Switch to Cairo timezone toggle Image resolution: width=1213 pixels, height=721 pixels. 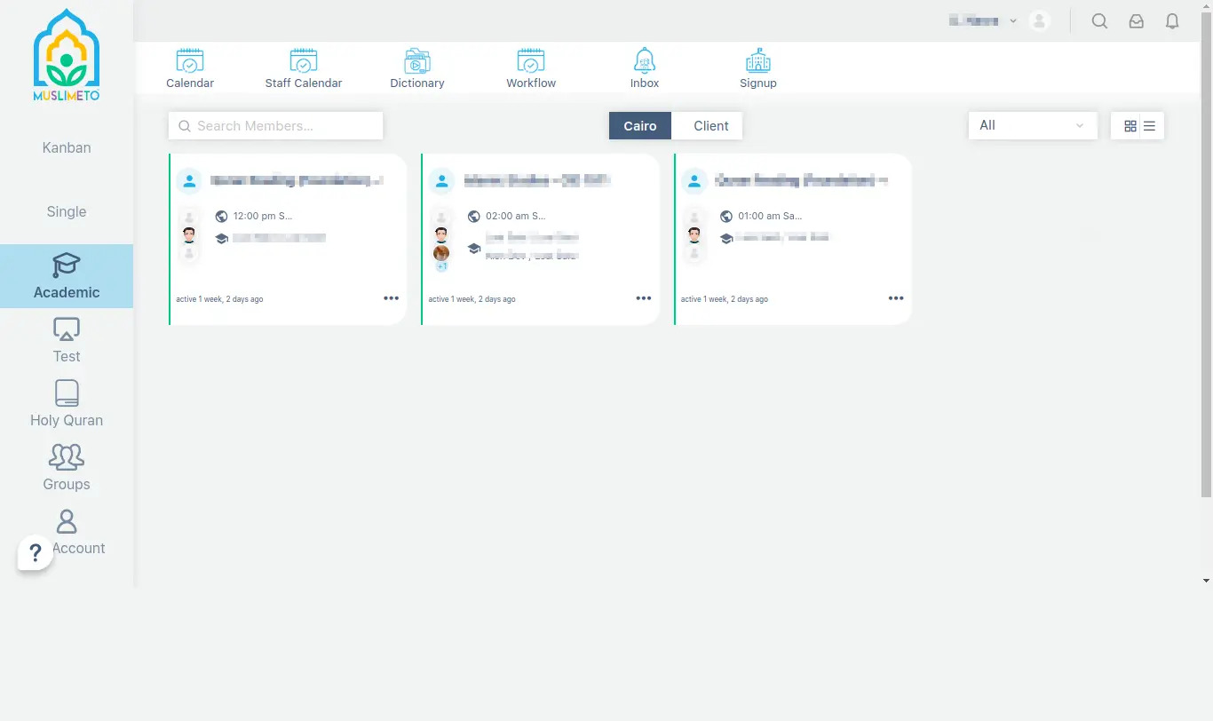point(640,126)
